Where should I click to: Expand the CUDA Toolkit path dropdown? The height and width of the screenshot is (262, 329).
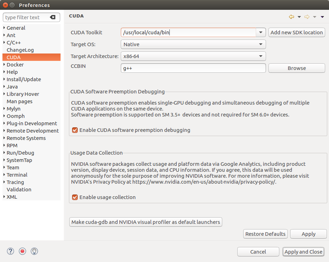(x=261, y=33)
